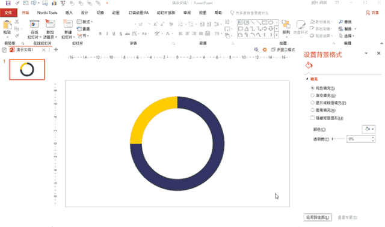Click the transparency (透明度) slider
Viewport: 385px width, 227px height.
pos(338,139)
